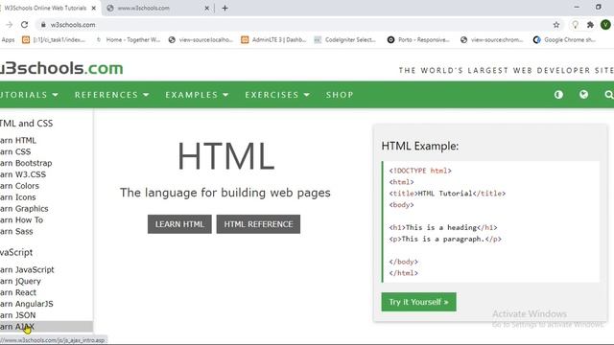The image size is (614, 345).
Task: Restore down the Chrome window
Action: click(x=599, y=7)
